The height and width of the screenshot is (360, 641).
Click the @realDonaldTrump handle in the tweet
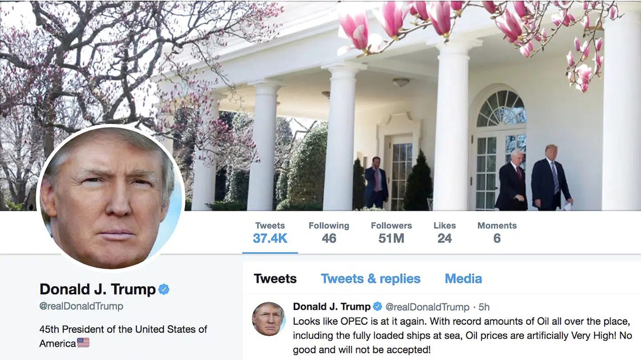[x=427, y=307]
